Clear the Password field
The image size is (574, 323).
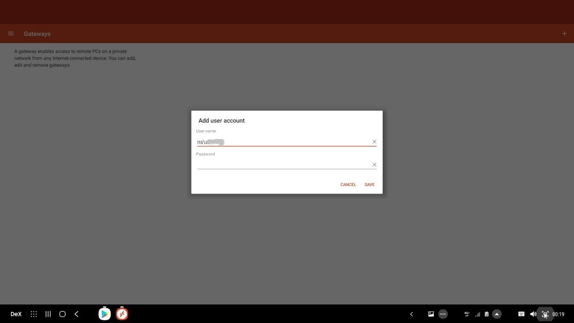pyautogui.click(x=374, y=165)
